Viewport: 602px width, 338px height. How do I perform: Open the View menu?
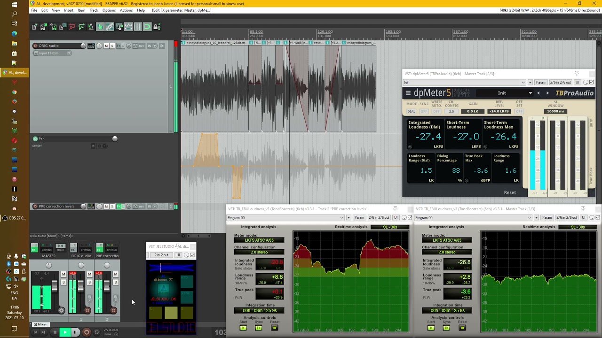(x=56, y=10)
